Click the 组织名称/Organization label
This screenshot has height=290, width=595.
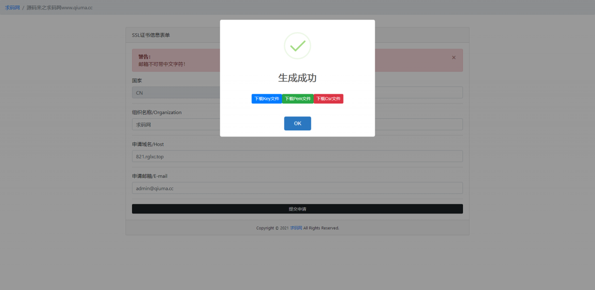[157, 112]
